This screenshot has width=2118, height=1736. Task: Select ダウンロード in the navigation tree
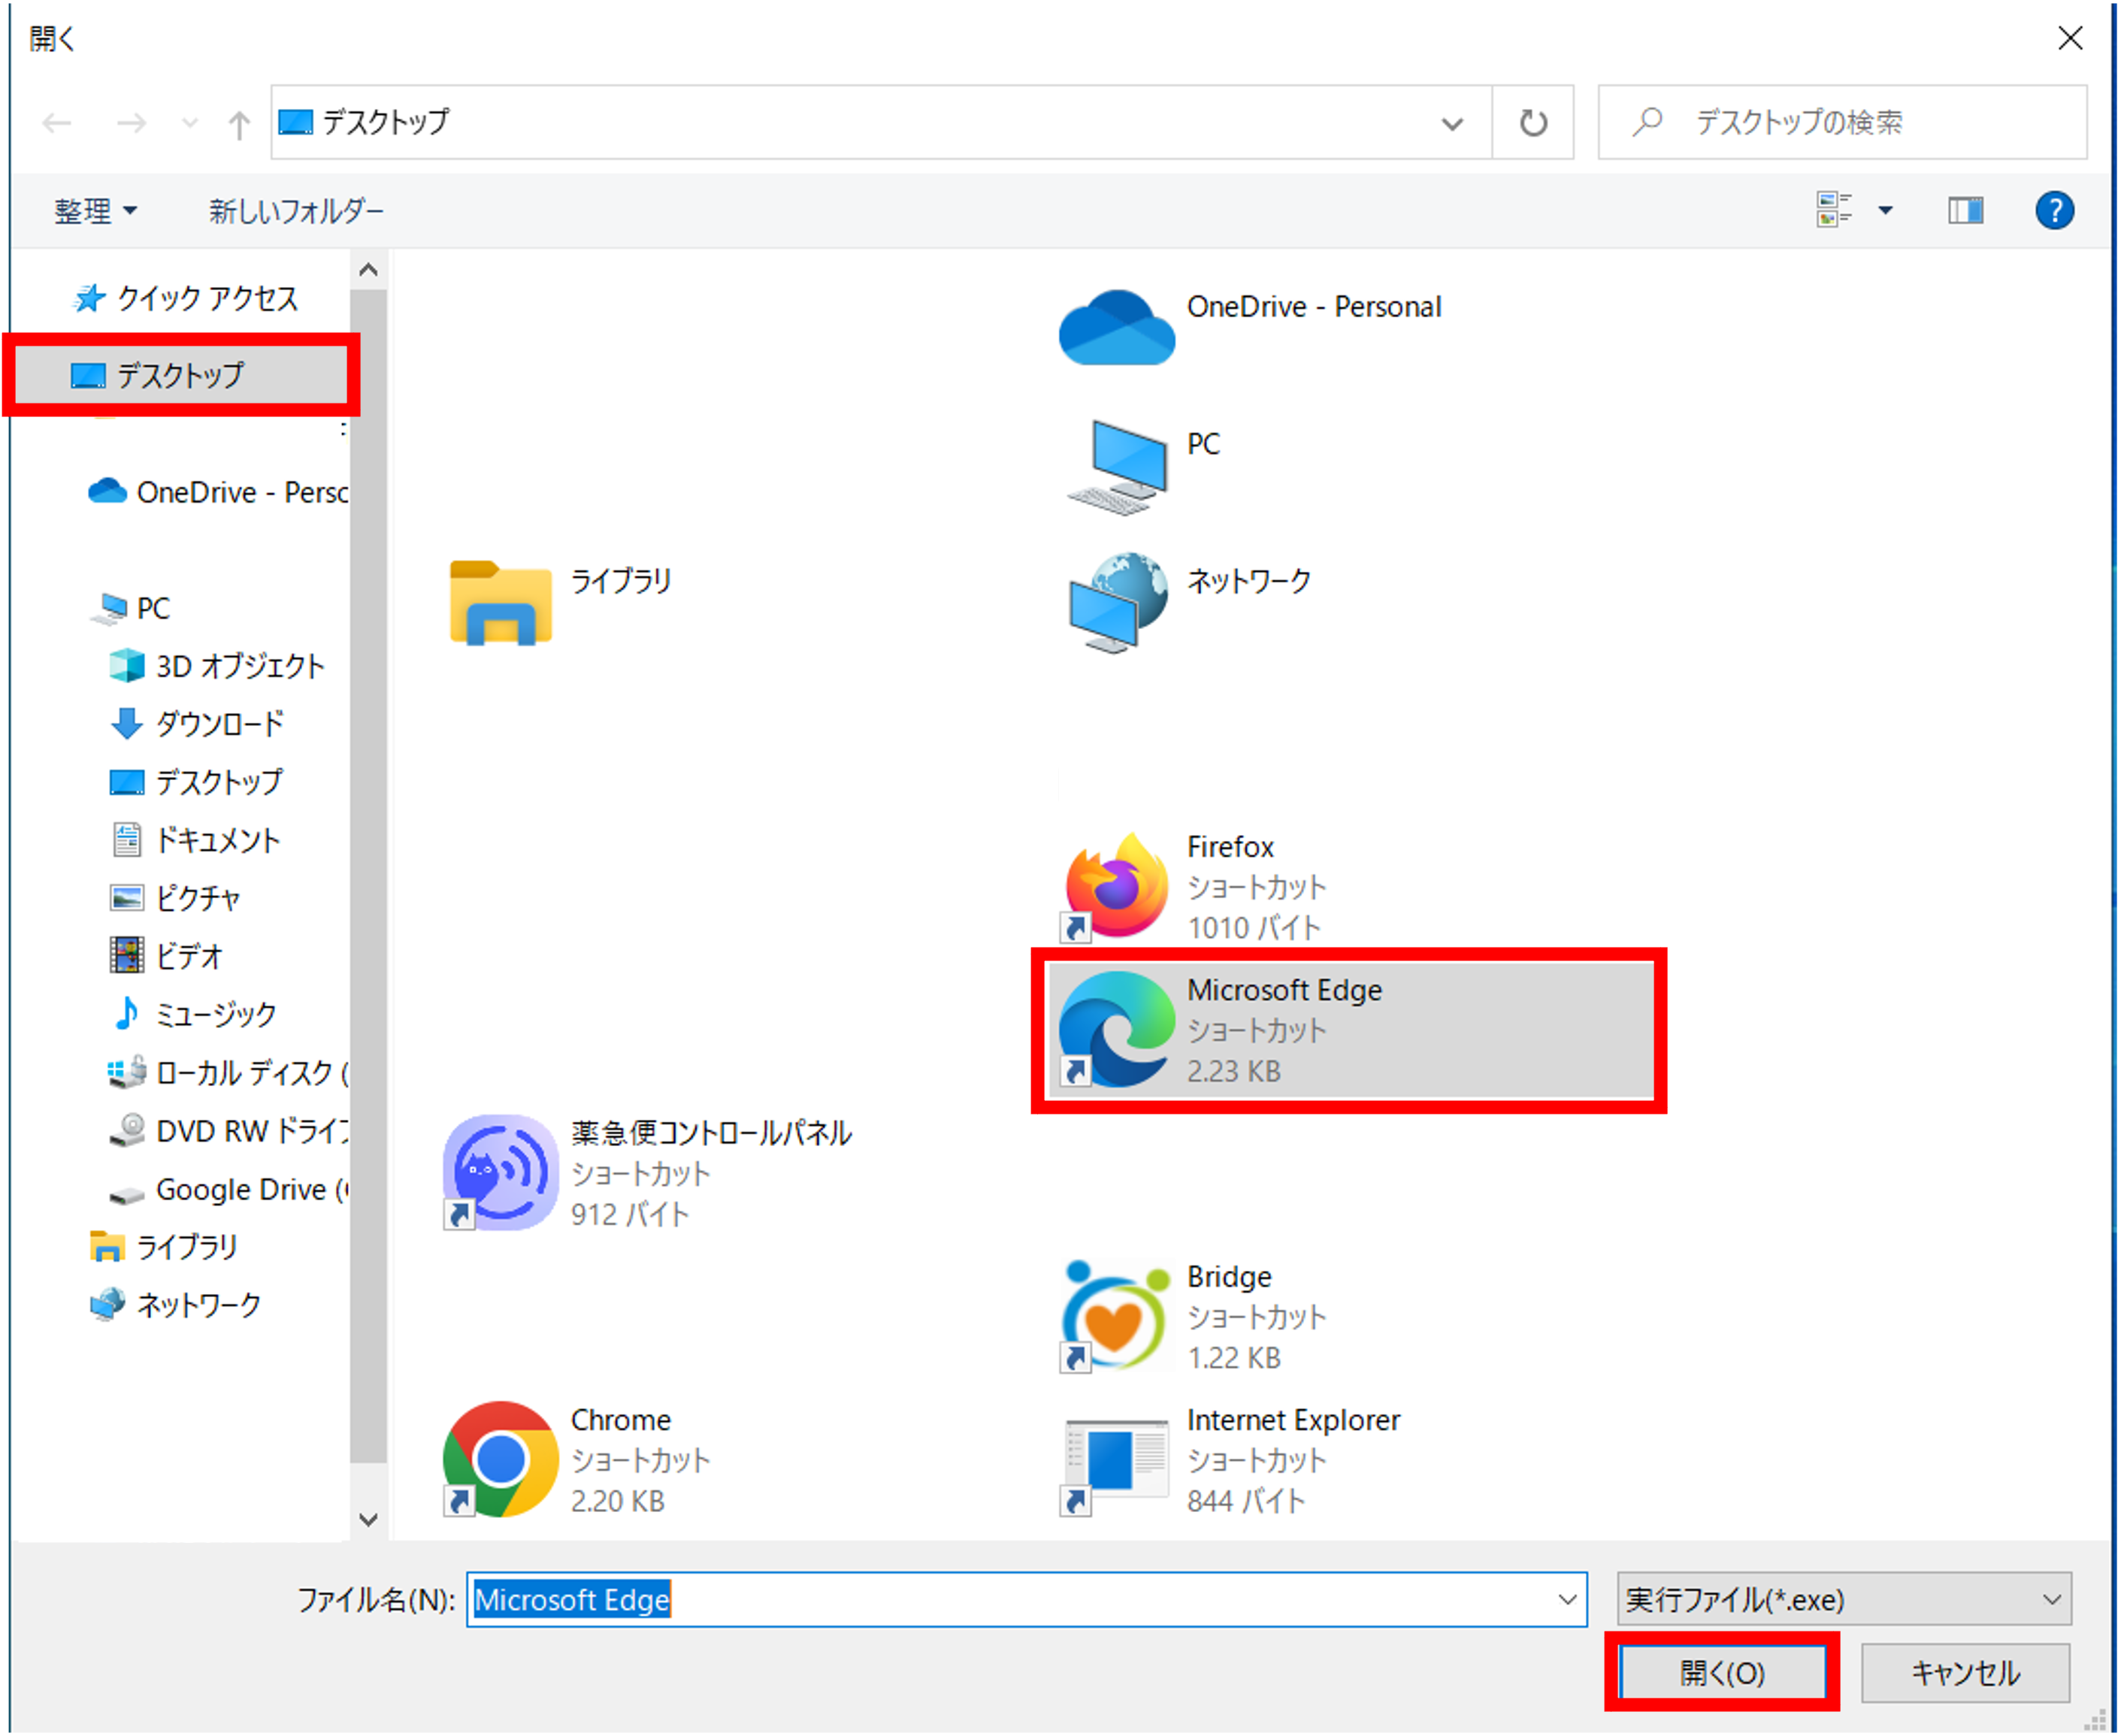pyautogui.click(x=218, y=724)
